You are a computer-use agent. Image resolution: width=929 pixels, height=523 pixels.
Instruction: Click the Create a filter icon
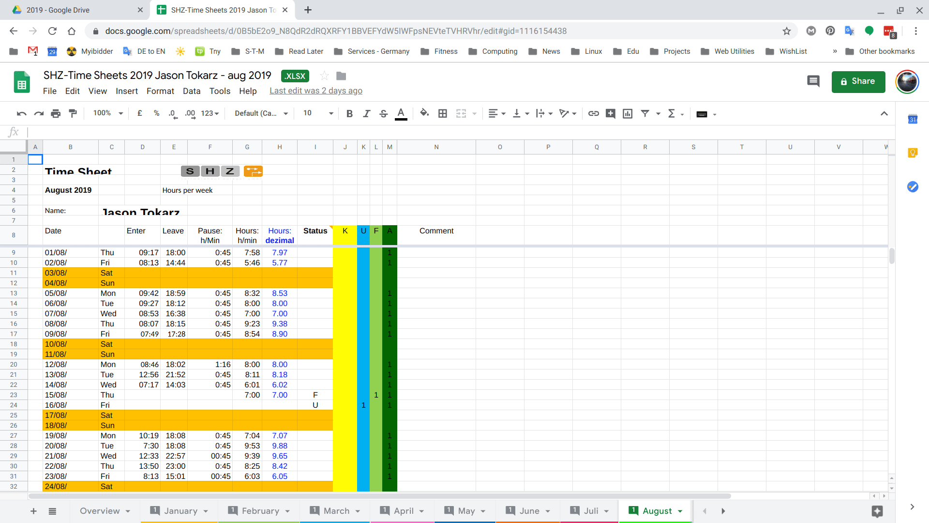(645, 113)
